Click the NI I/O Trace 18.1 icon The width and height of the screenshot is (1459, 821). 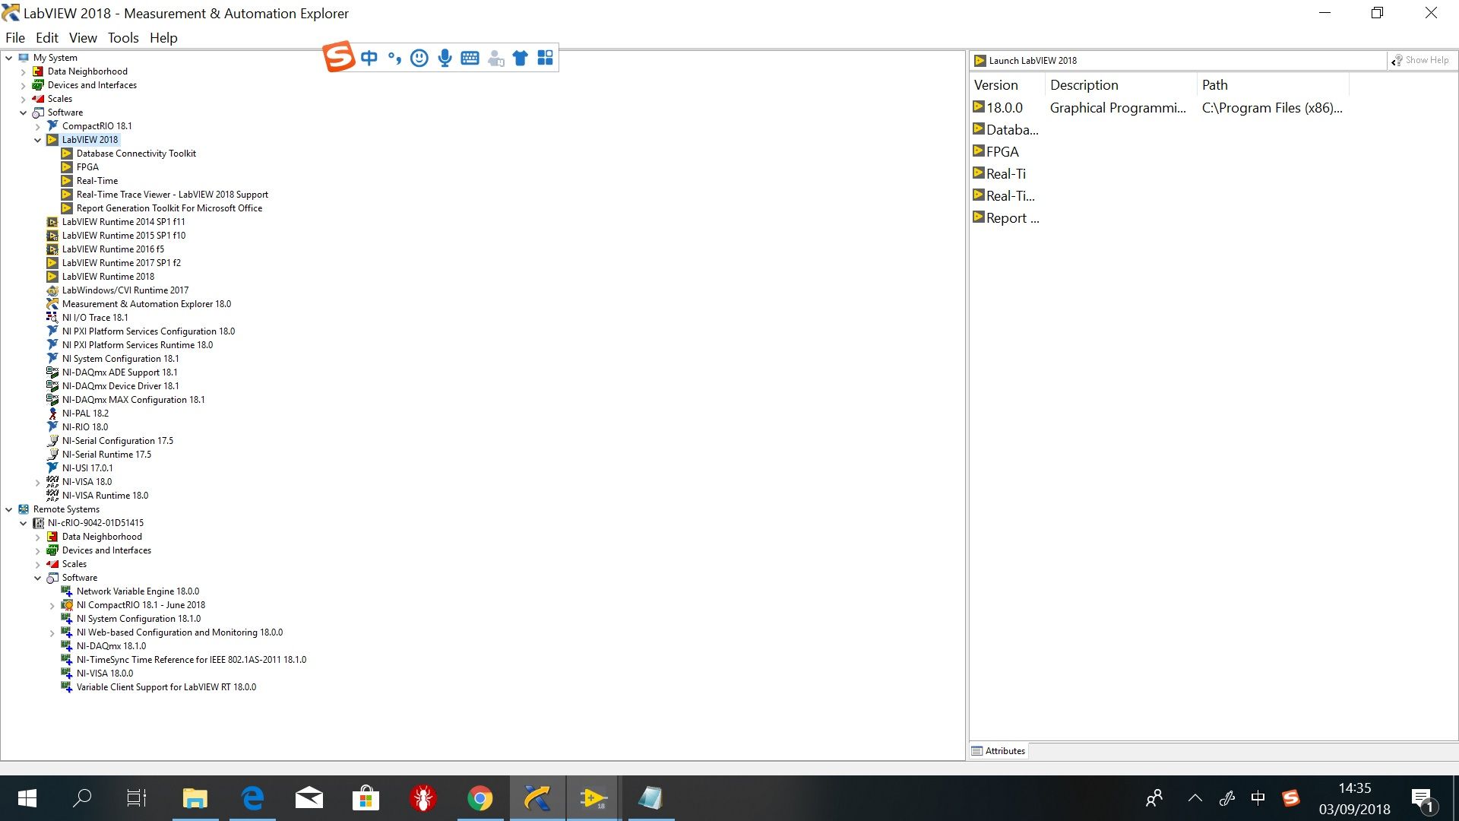[52, 318]
